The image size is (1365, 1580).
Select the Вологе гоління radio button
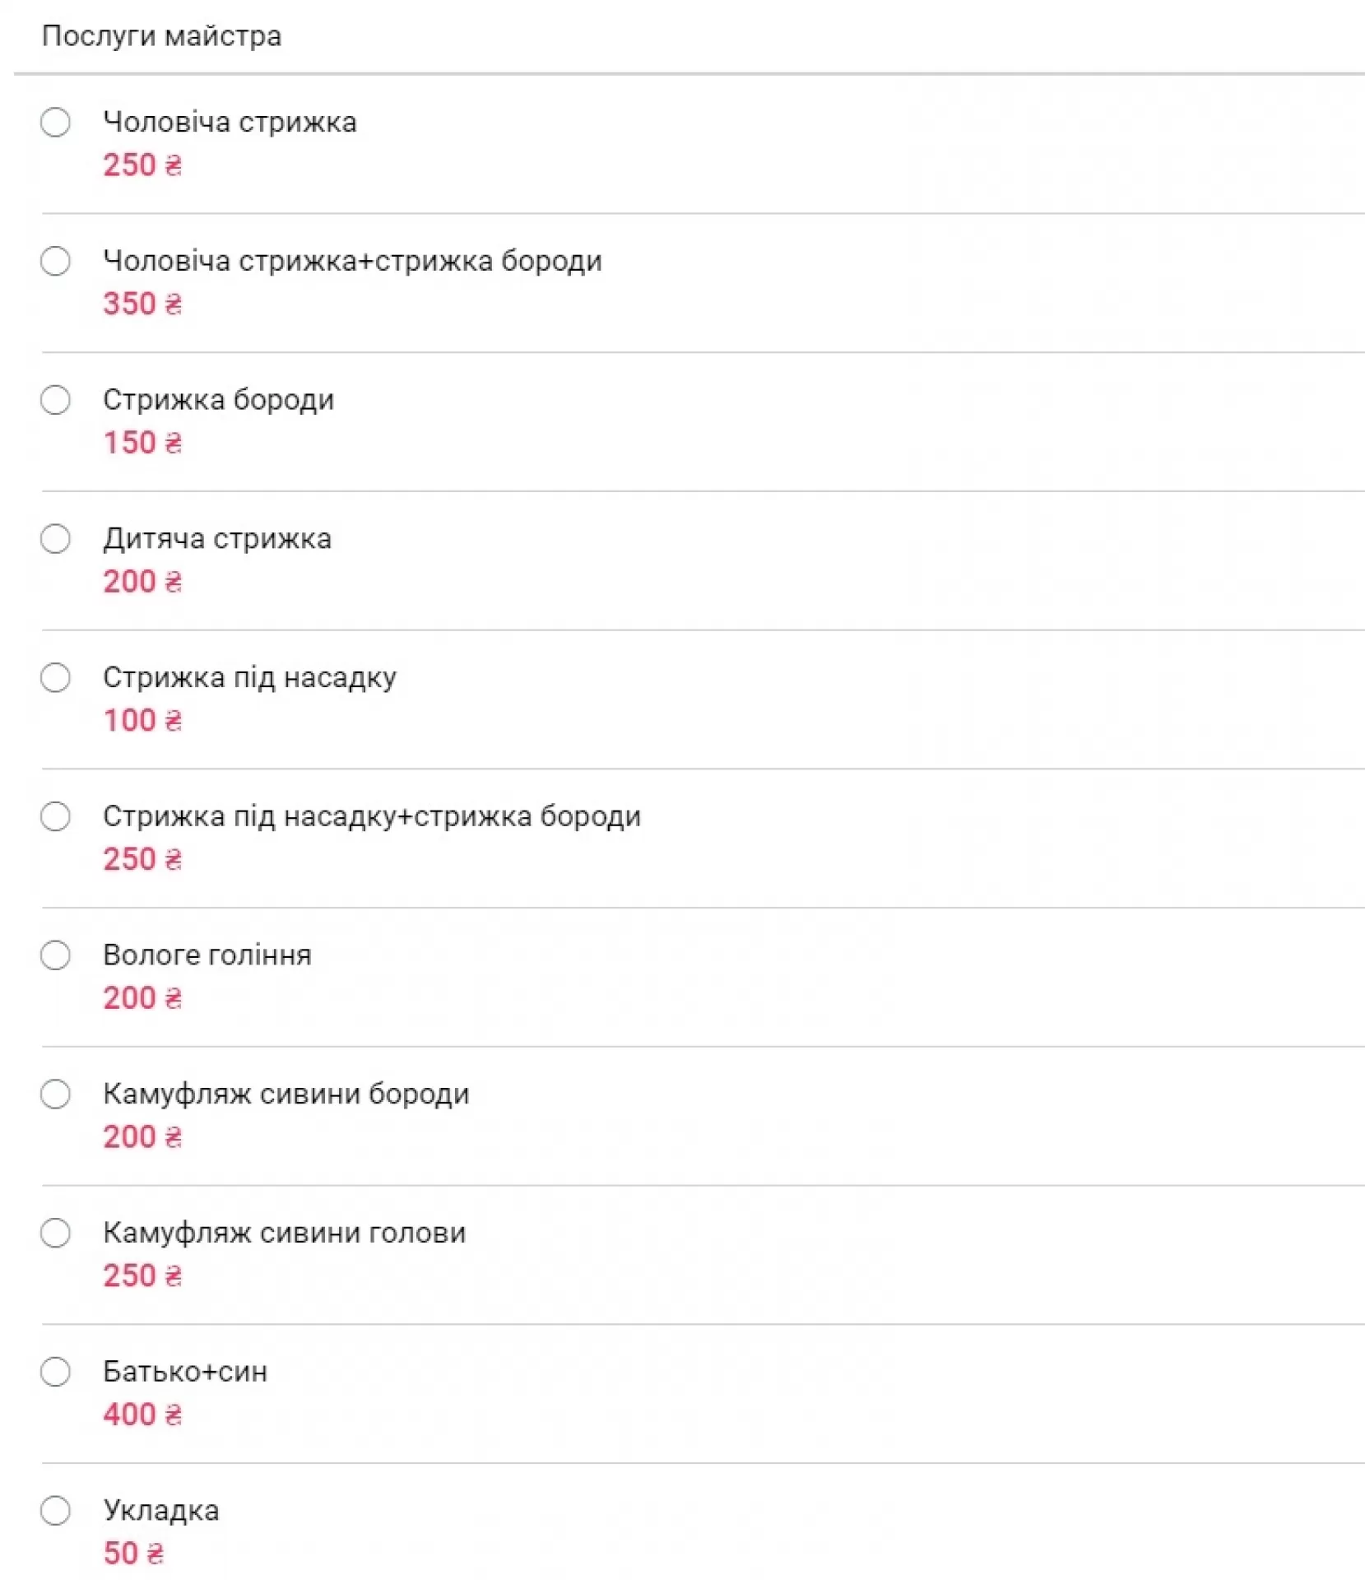(x=55, y=956)
